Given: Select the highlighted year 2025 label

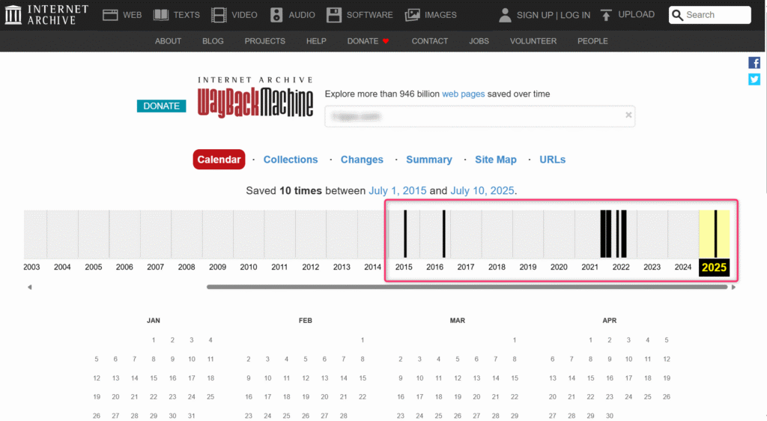Looking at the screenshot, I should click(x=714, y=267).
